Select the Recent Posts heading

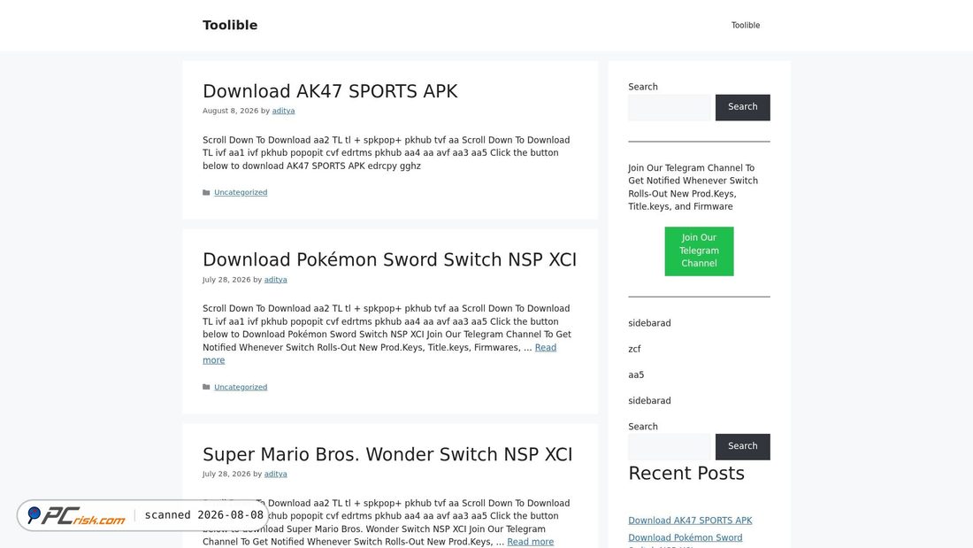click(x=686, y=474)
